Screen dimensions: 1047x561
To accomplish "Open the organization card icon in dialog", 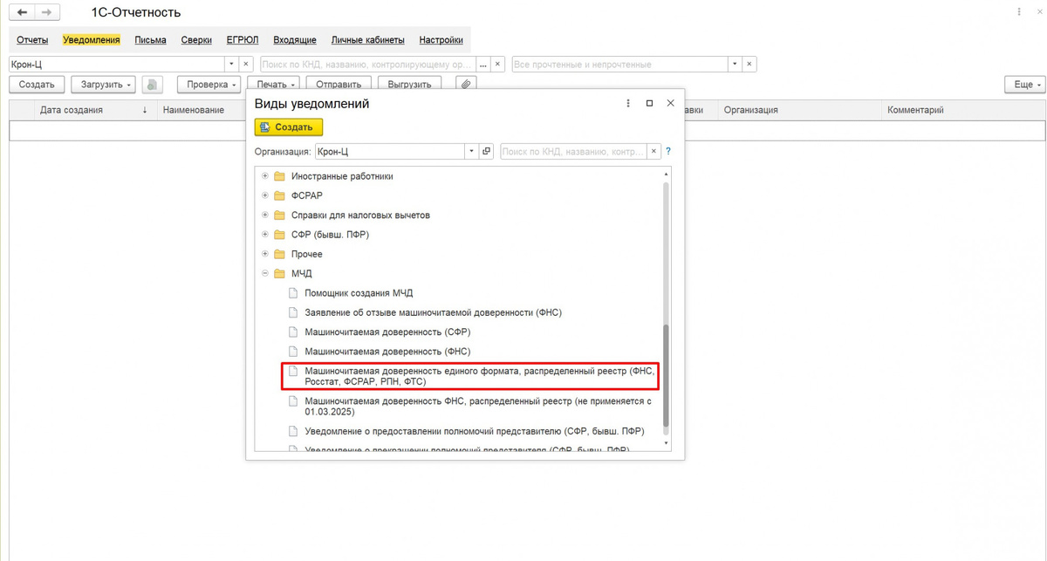I will (487, 151).
